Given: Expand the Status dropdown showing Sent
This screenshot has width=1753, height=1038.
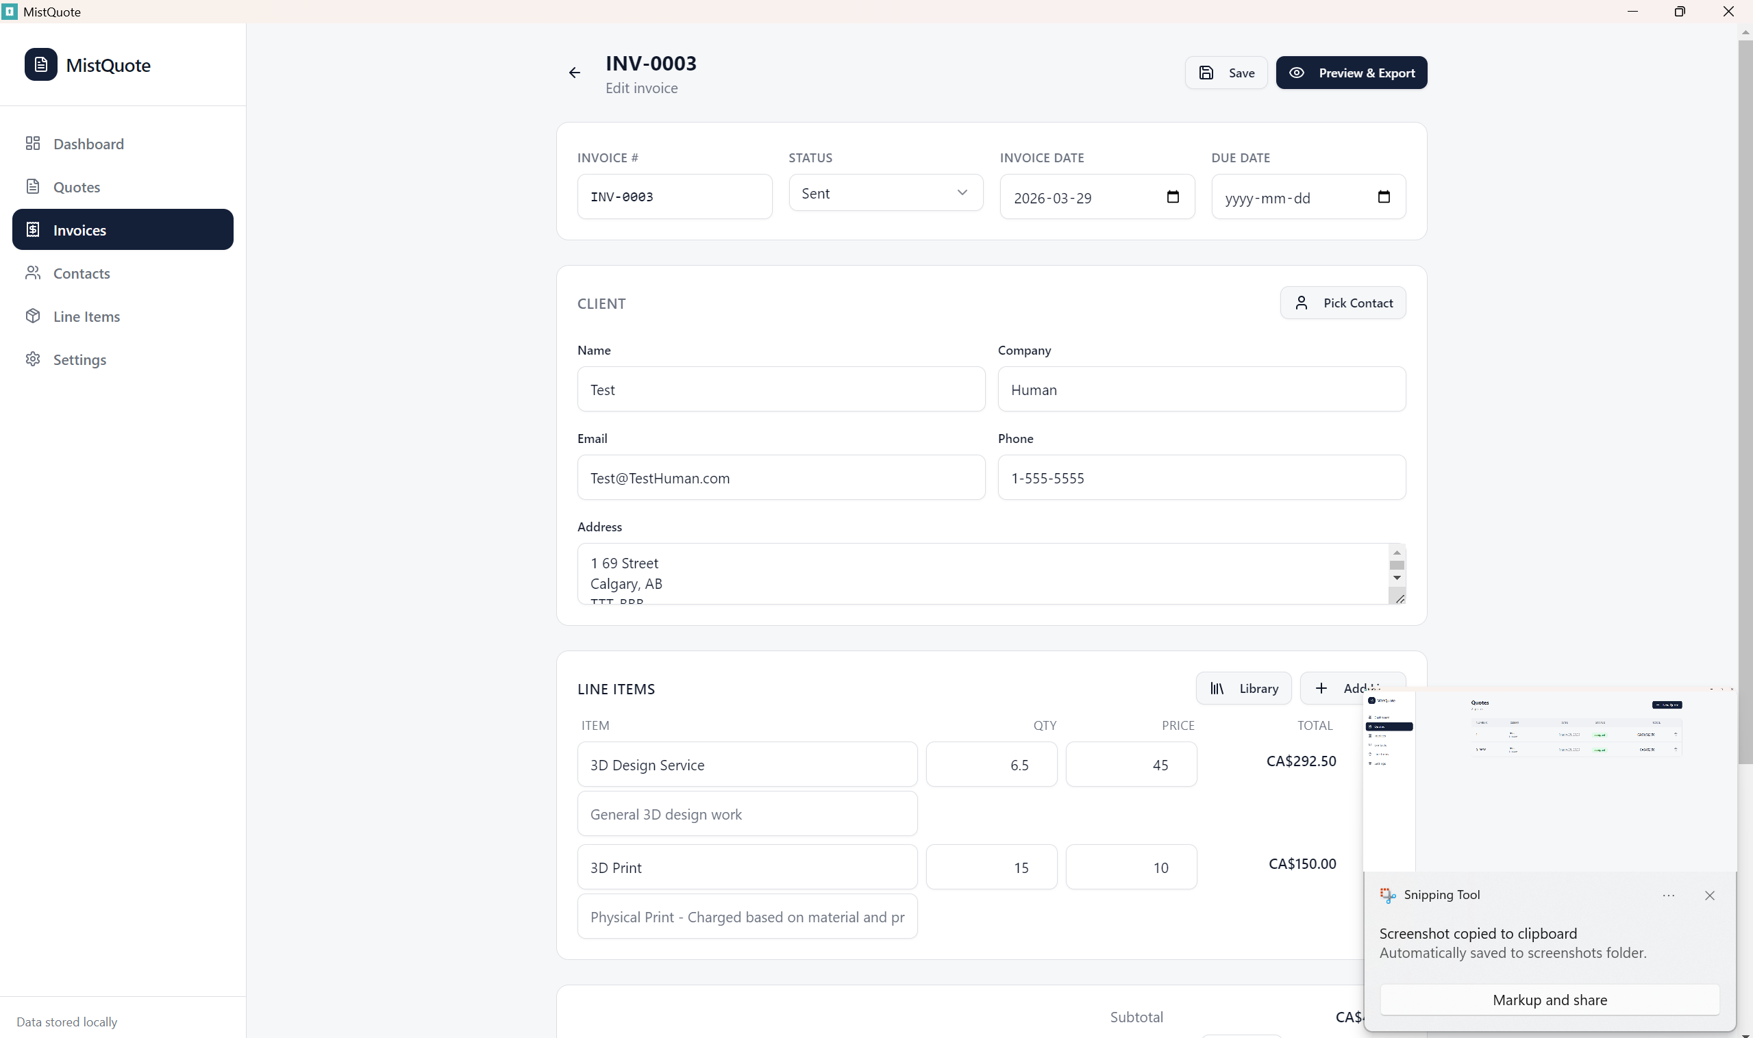Looking at the screenshot, I should click(x=886, y=193).
